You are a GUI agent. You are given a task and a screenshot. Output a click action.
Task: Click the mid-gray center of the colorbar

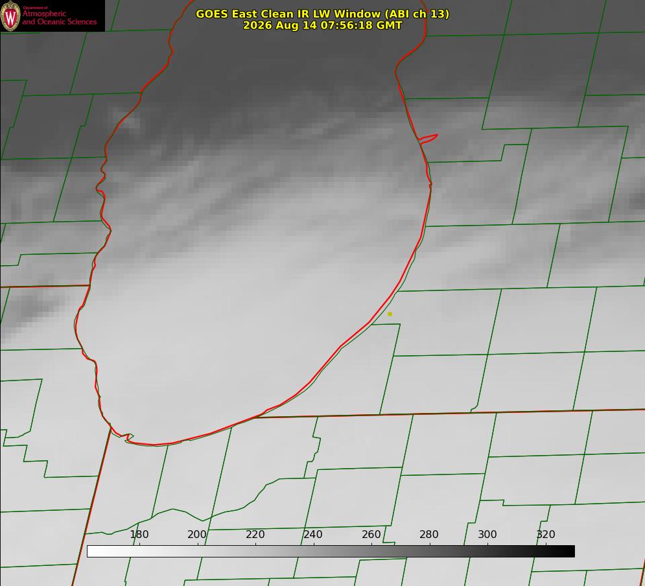[x=331, y=551]
